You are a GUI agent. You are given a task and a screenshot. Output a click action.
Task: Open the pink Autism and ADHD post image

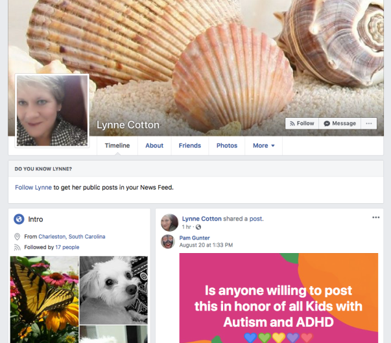[279, 298]
